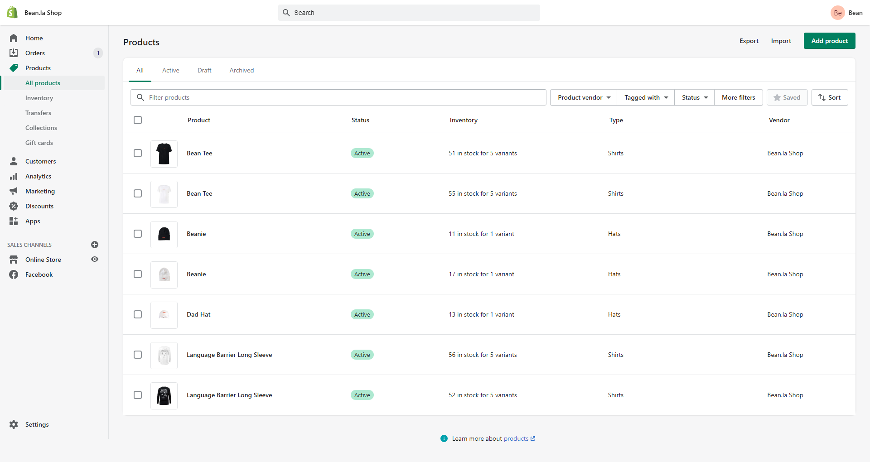Click the Add product button

tap(829, 41)
